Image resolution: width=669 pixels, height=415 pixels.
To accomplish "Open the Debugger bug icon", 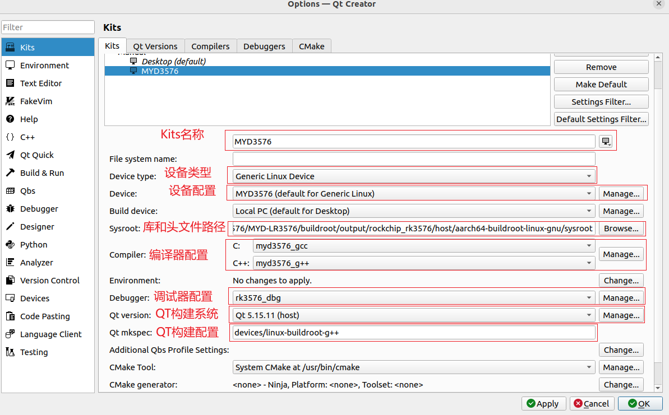I will (10, 208).
